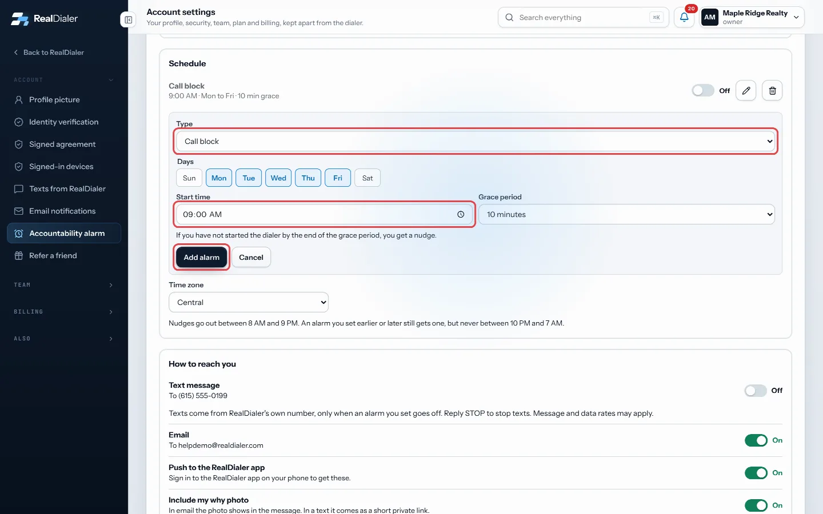Click the Texts from RealDialer chat icon
This screenshot has height=514, width=823.
point(18,188)
